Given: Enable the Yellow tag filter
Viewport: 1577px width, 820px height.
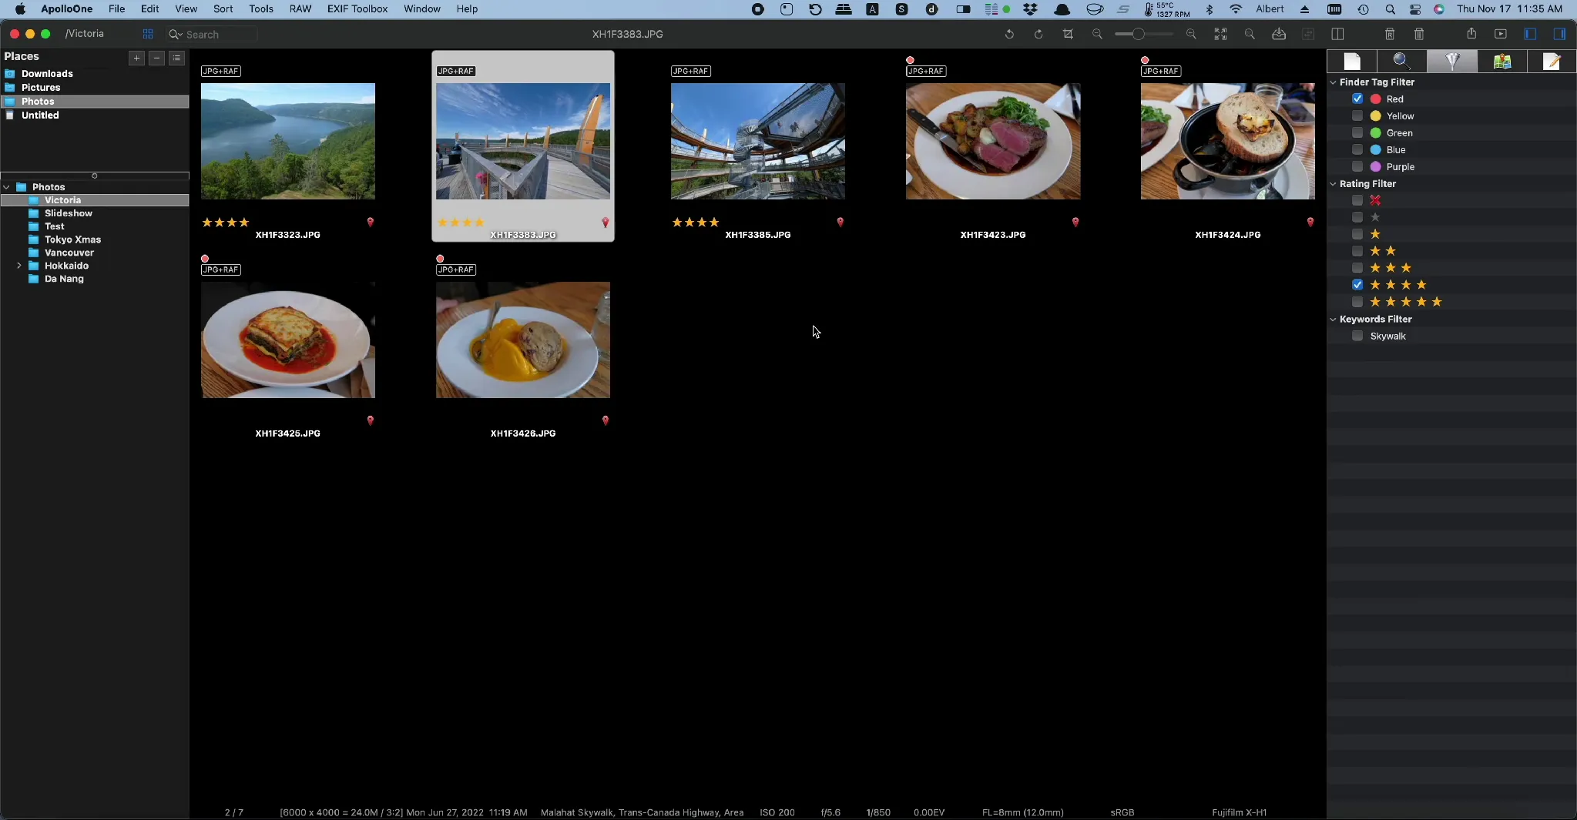Looking at the screenshot, I should [1357, 115].
